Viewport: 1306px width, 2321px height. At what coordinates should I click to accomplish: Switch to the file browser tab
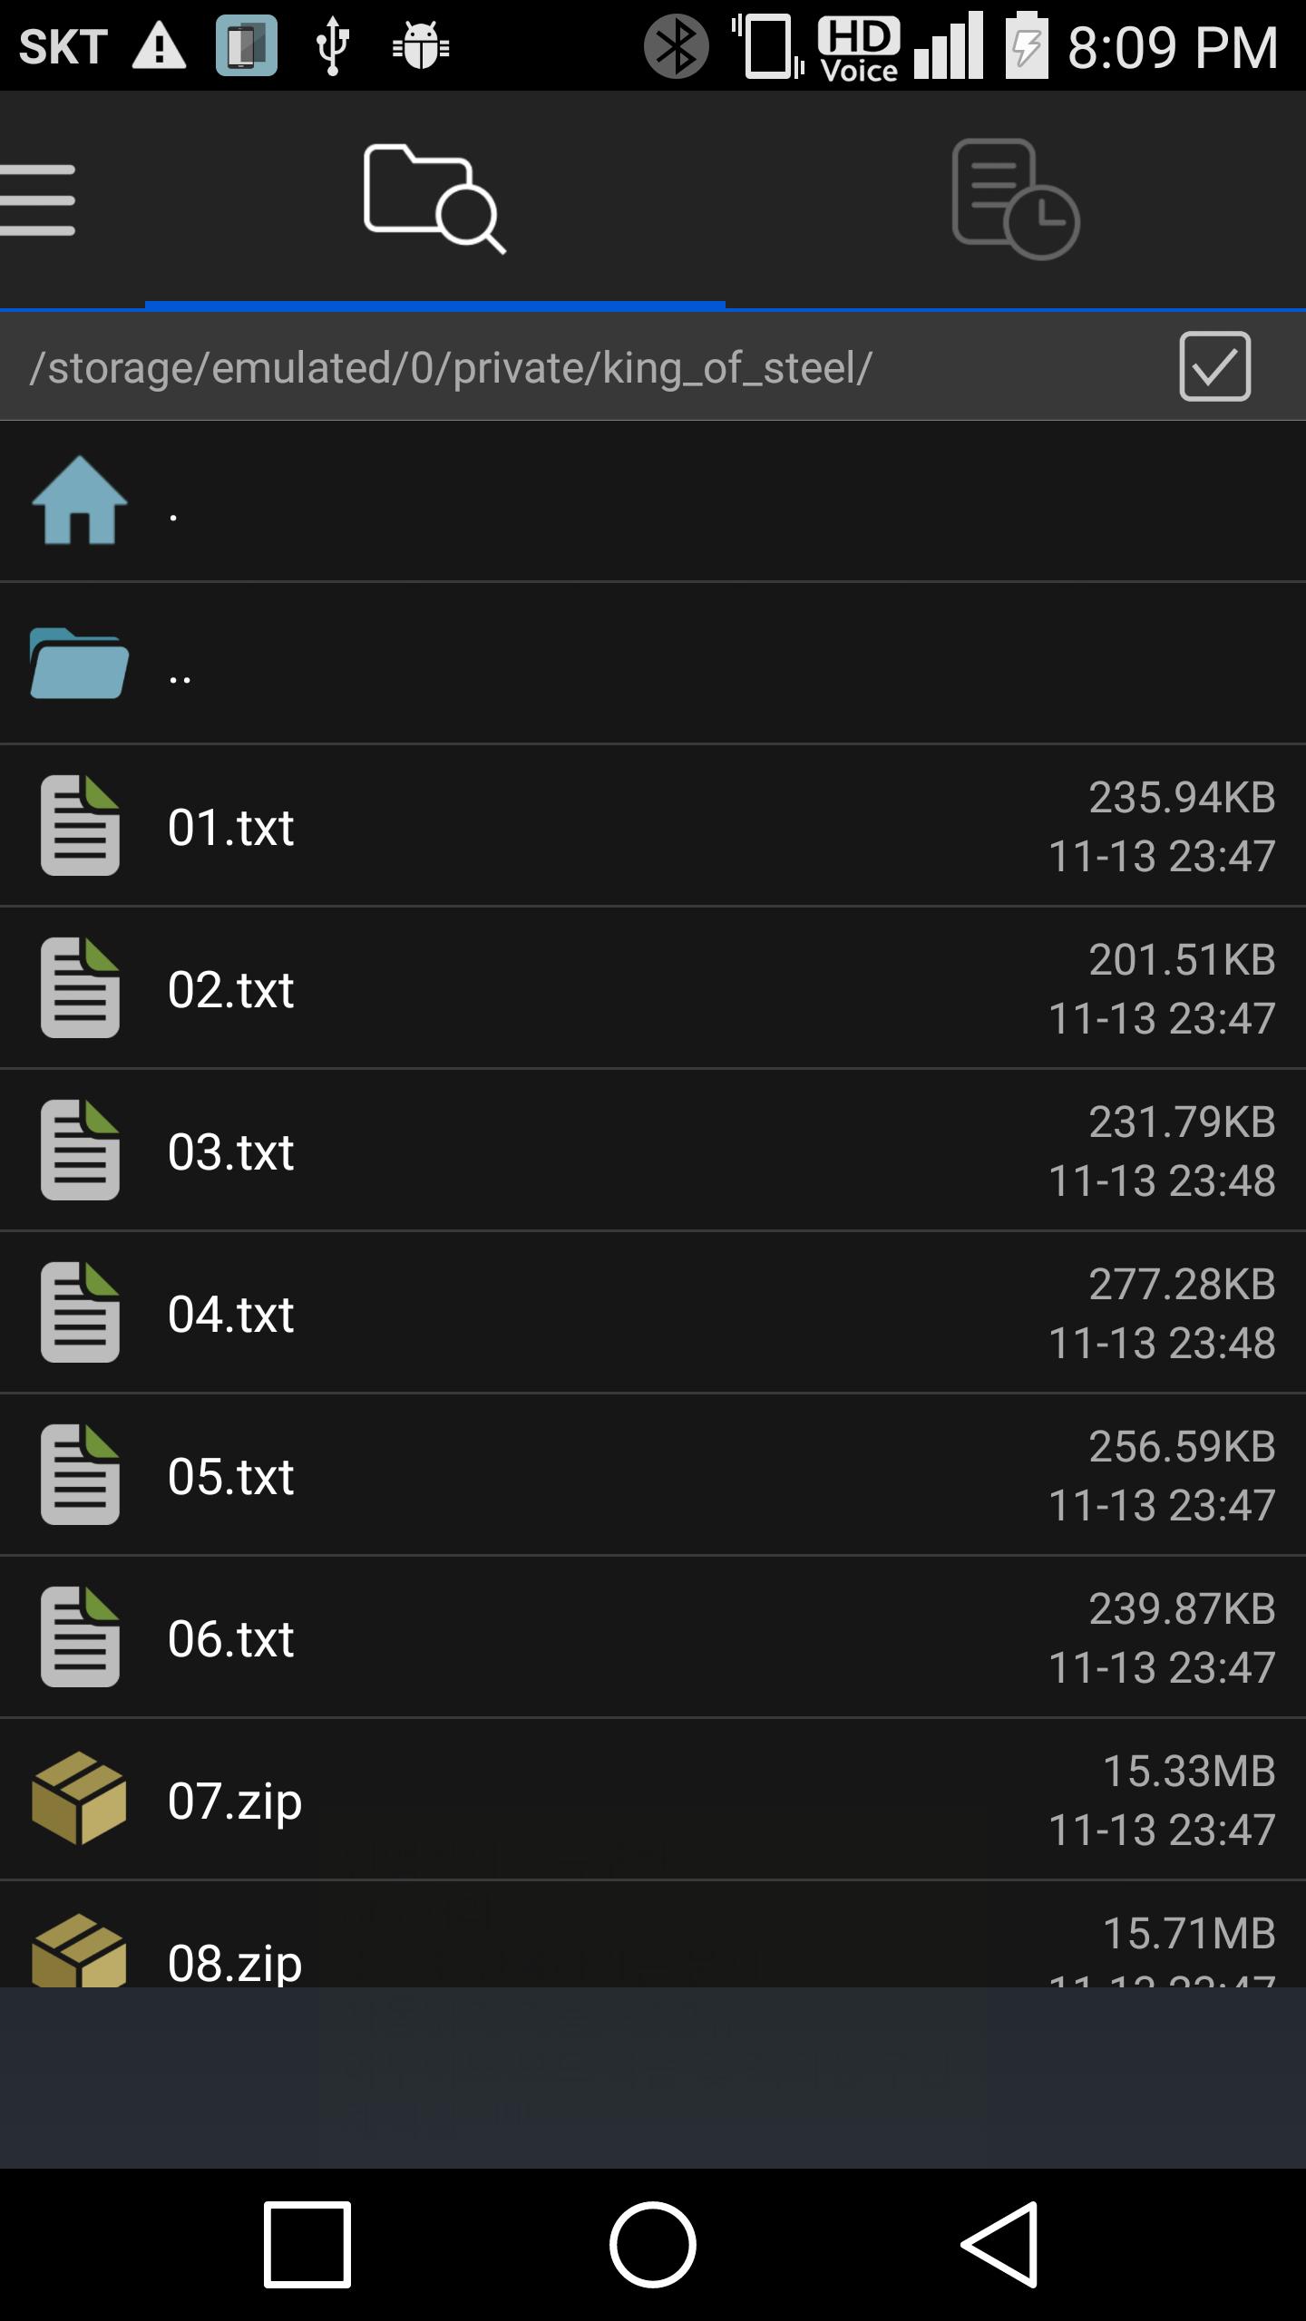434,199
